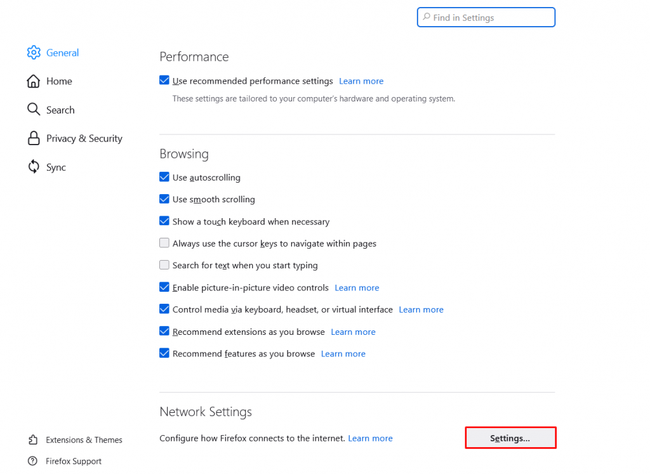
Task: Check Search for text when you start typing
Action: point(164,265)
